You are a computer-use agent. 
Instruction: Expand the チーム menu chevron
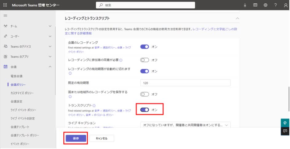[50, 26]
